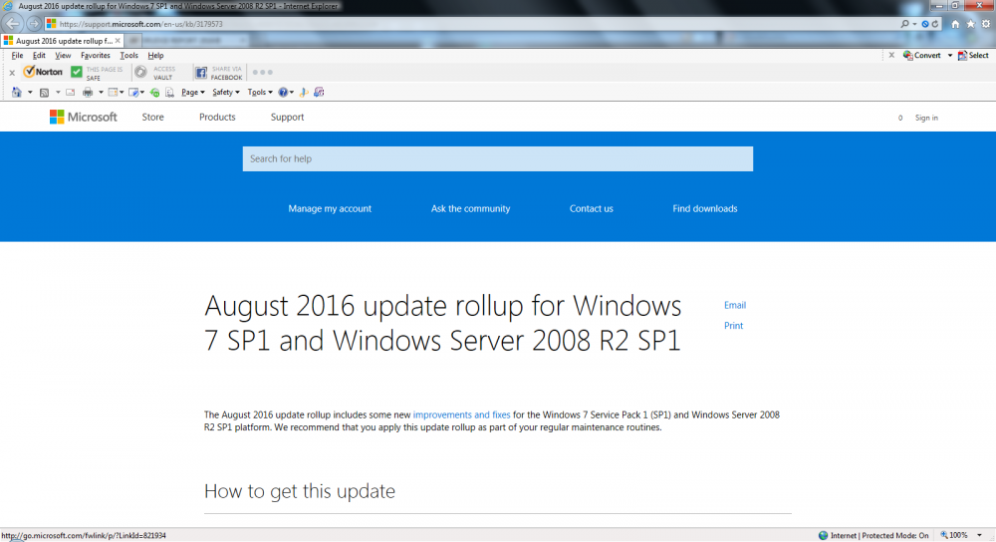Image resolution: width=996 pixels, height=542 pixels.
Task: Click the Search for help field
Action: (497, 158)
